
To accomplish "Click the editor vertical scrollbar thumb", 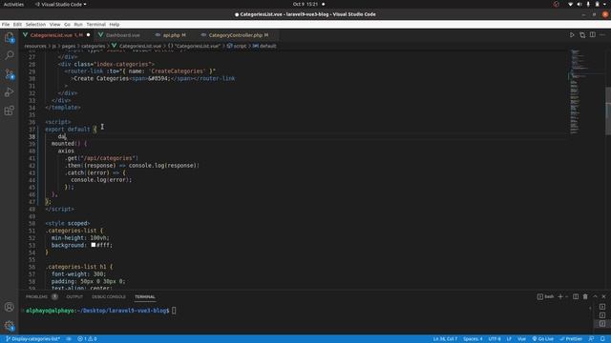I will [x=608, y=111].
